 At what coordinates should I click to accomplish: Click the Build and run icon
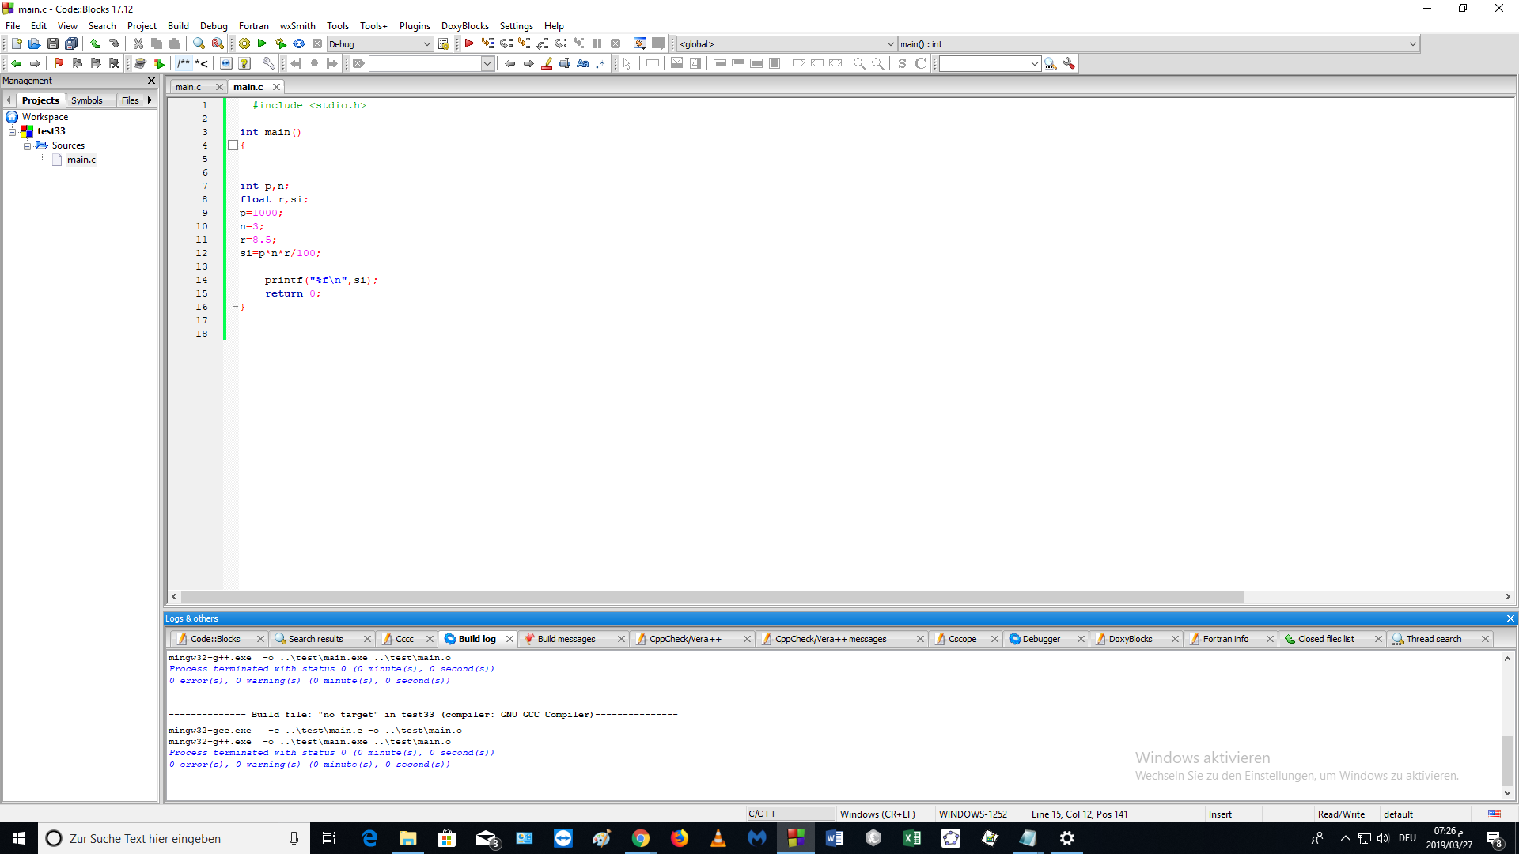280,44
